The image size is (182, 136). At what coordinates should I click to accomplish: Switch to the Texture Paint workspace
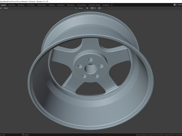pos(42,5)
